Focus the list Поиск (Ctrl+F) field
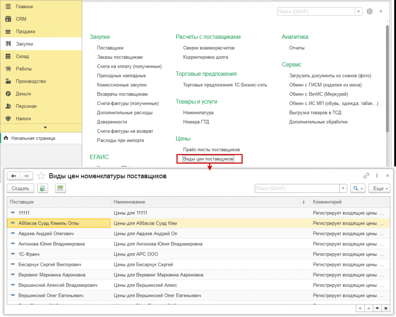Screen dimensions: 396x317 click(297, 188)
